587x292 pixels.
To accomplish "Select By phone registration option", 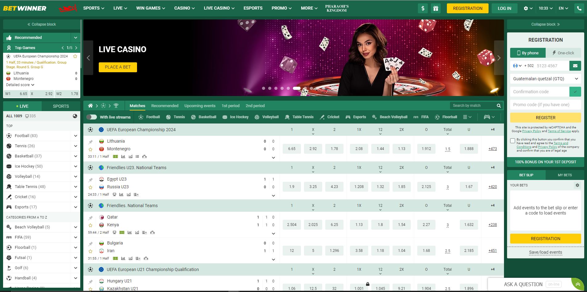I will 528,53.
